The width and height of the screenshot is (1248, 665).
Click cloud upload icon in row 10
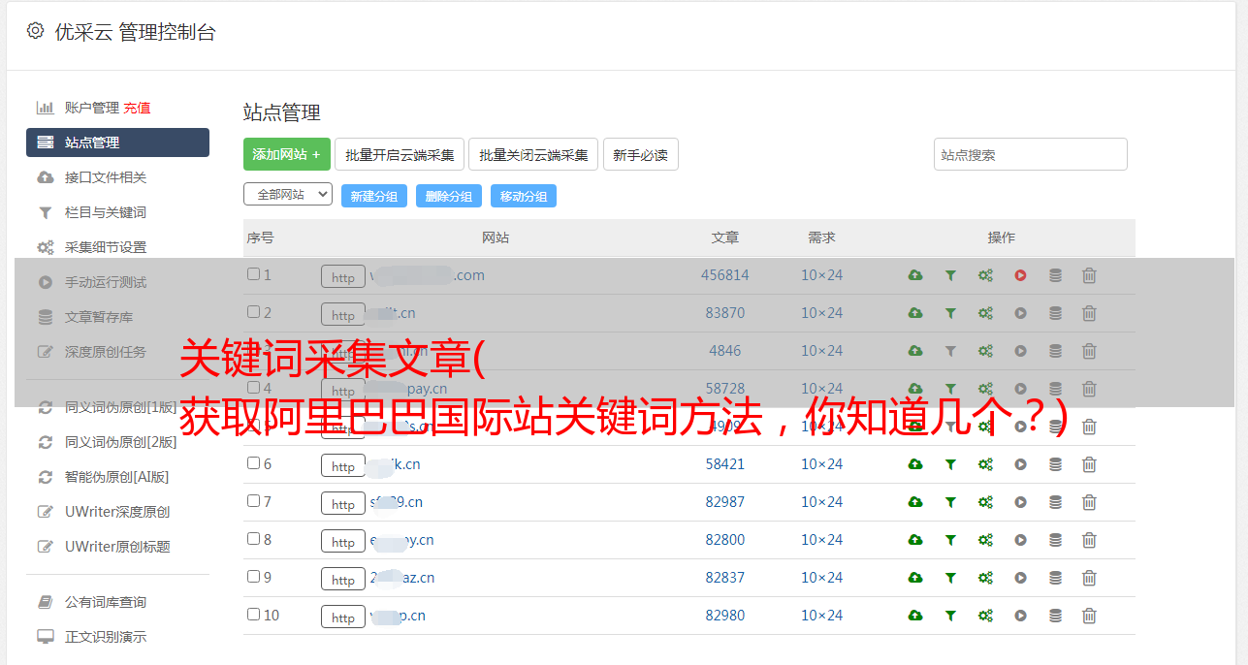pos(914,616)
